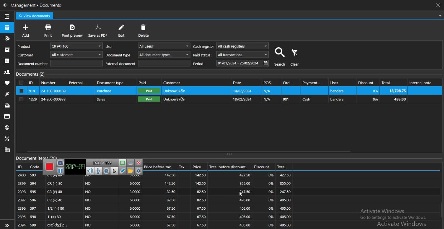This screenshot has height=229, width=444.
Task: Open the product dropdown showing CR (#) 160
Action: tap(76, 46)
